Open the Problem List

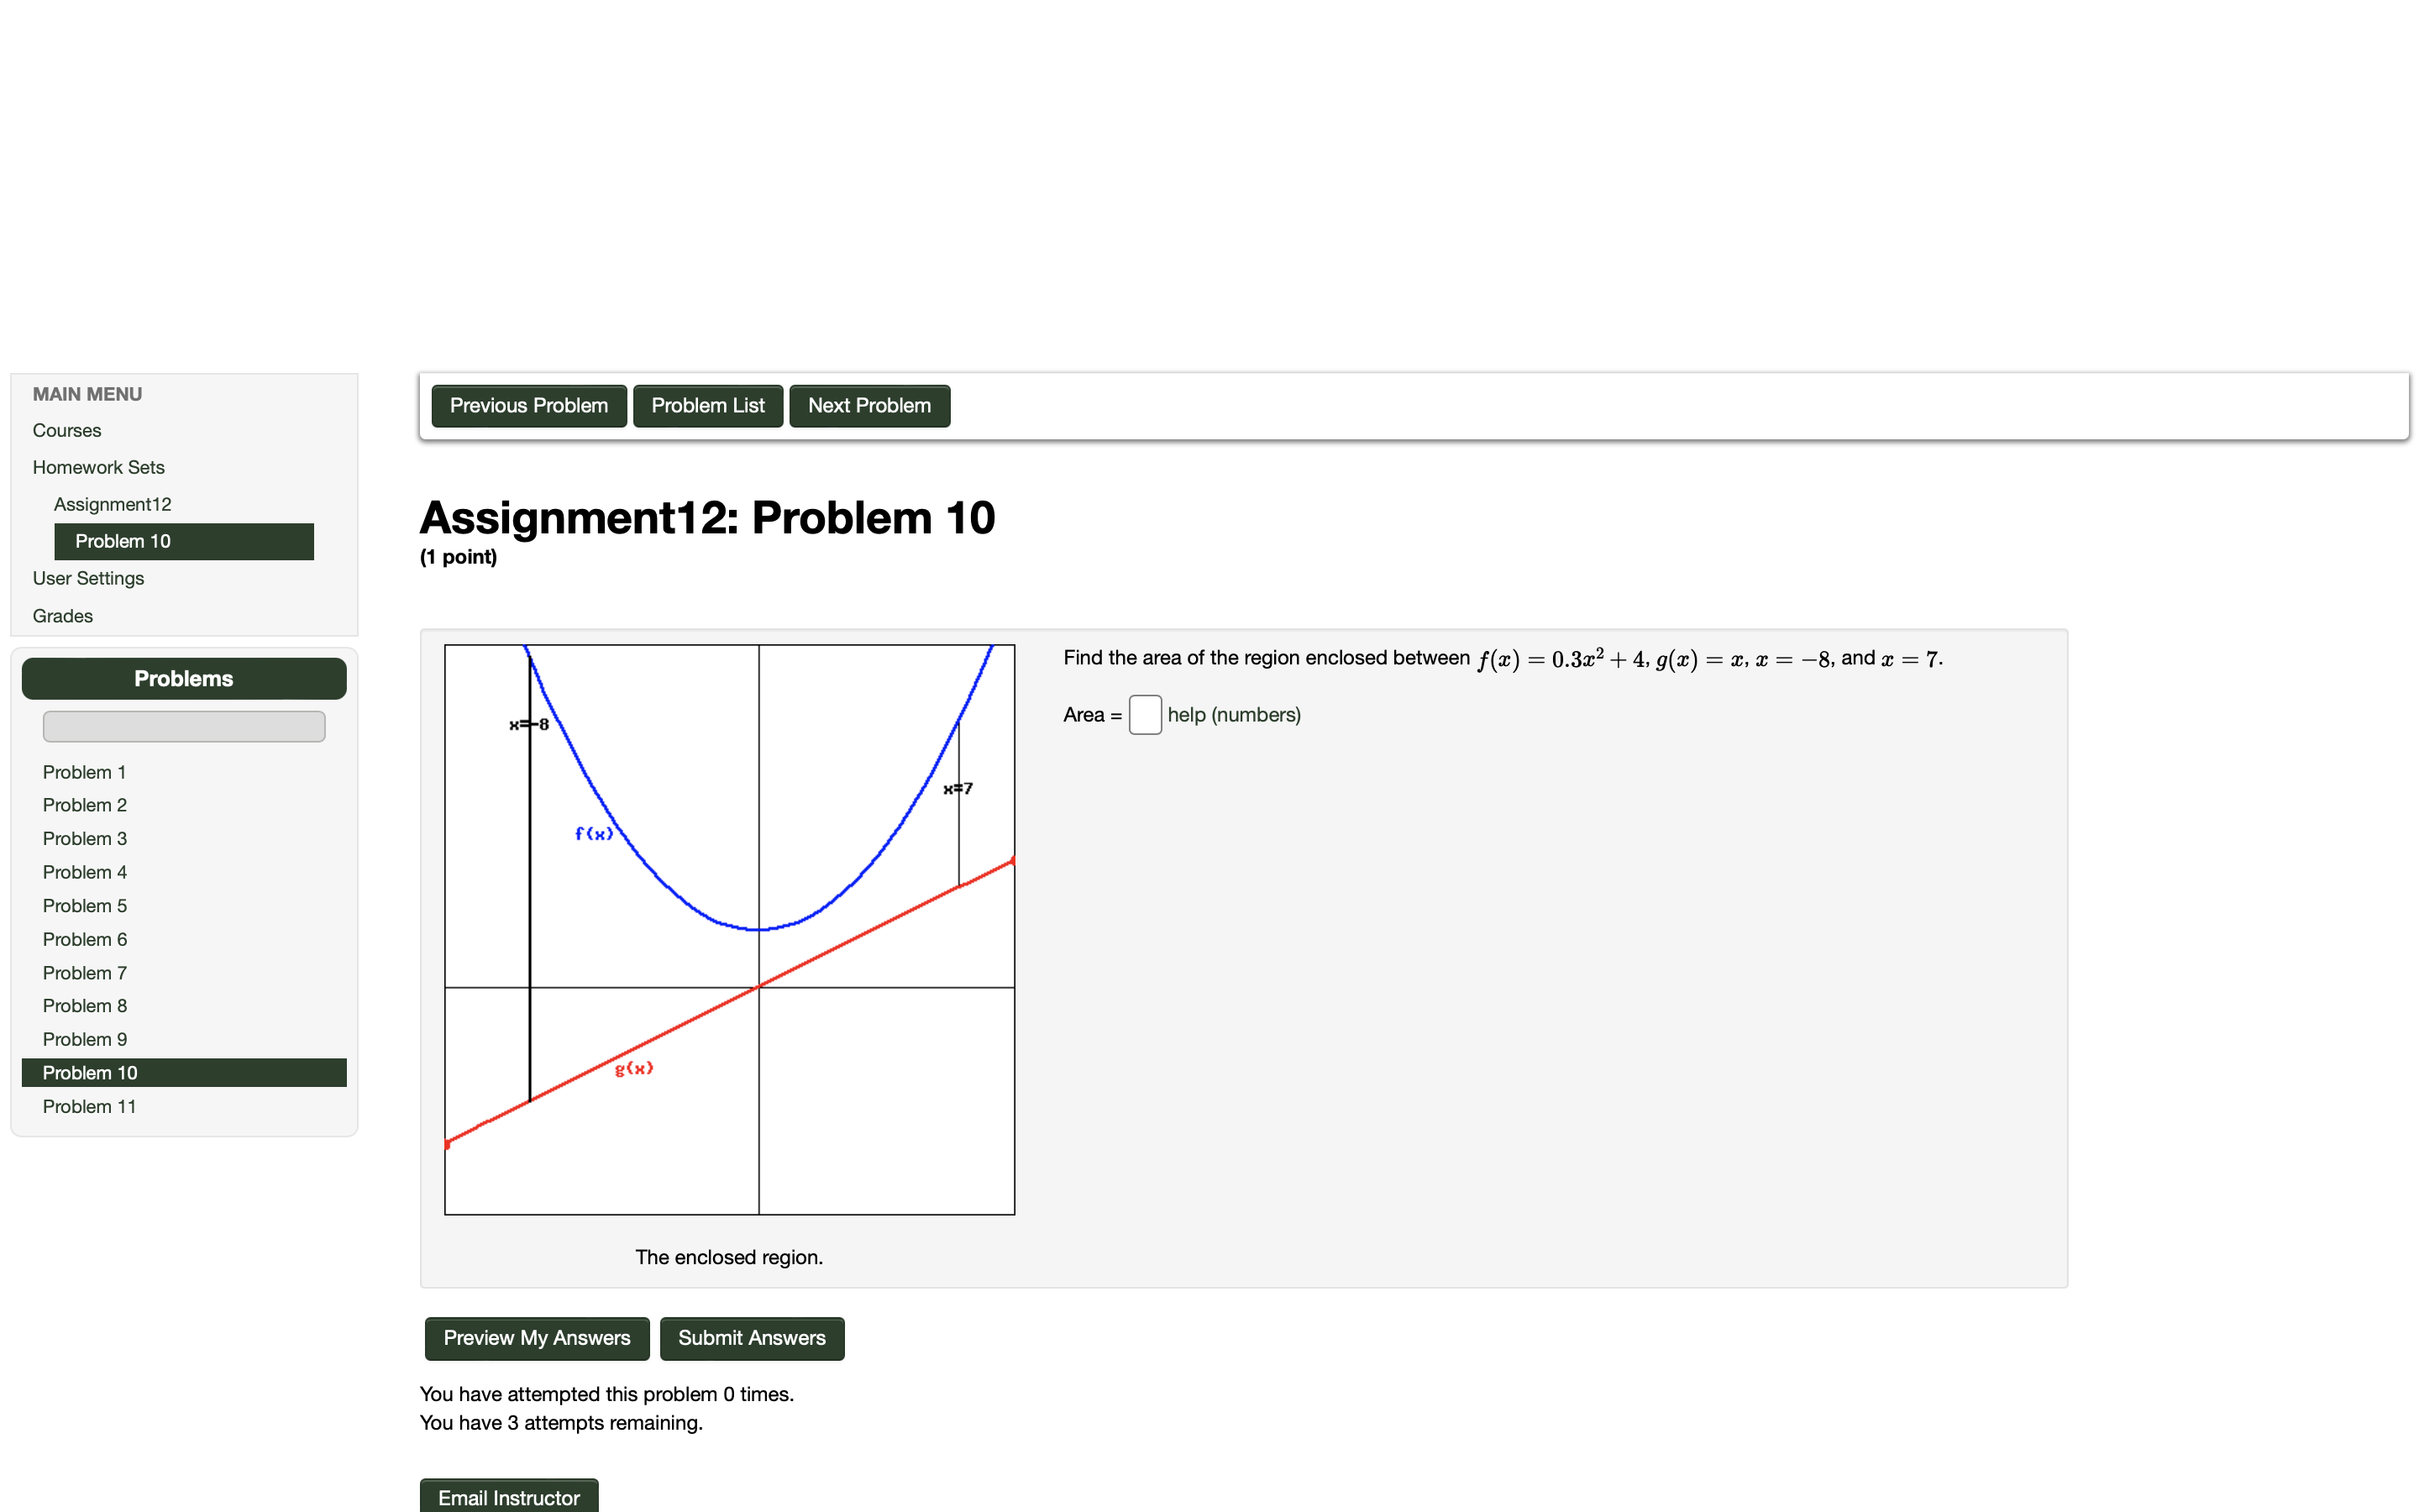(x=708, y=405)
